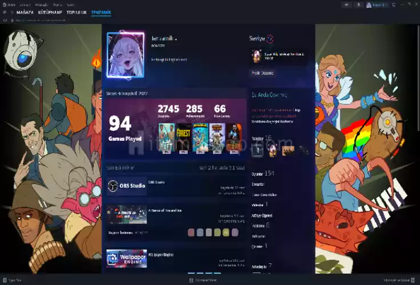Click the back navigation arrow

[x=5, y=12]
